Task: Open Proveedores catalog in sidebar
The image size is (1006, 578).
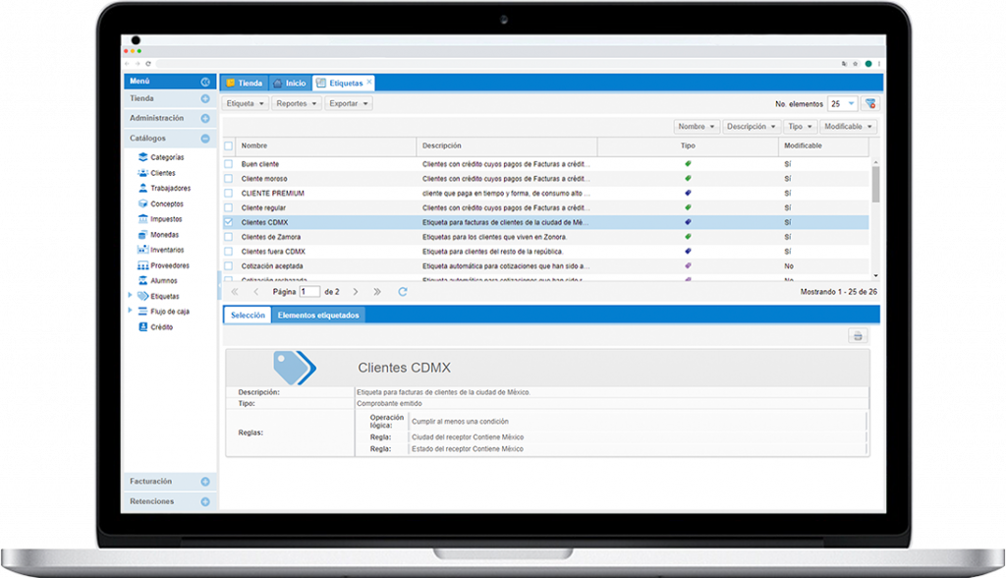Action: coord(169,265)
